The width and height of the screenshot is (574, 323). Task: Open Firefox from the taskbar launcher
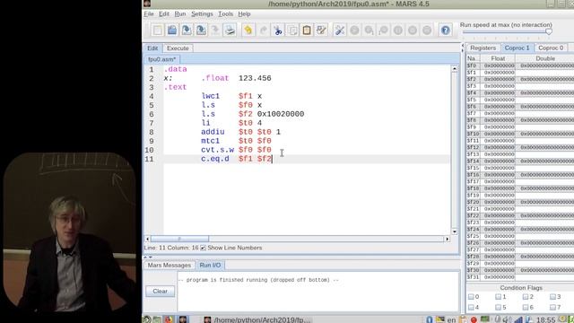point(169,319)
